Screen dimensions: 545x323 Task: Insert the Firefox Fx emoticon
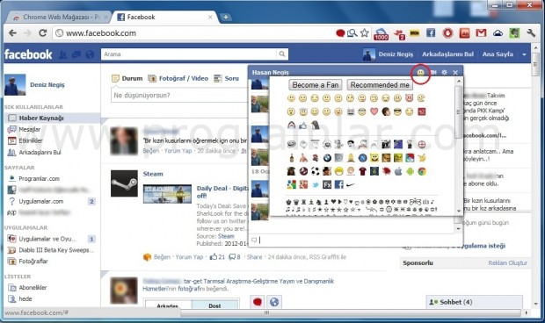[x=327, y=185]
